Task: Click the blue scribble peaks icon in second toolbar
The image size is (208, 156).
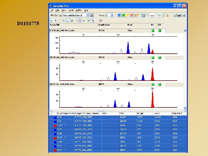Action: [72, 21]
